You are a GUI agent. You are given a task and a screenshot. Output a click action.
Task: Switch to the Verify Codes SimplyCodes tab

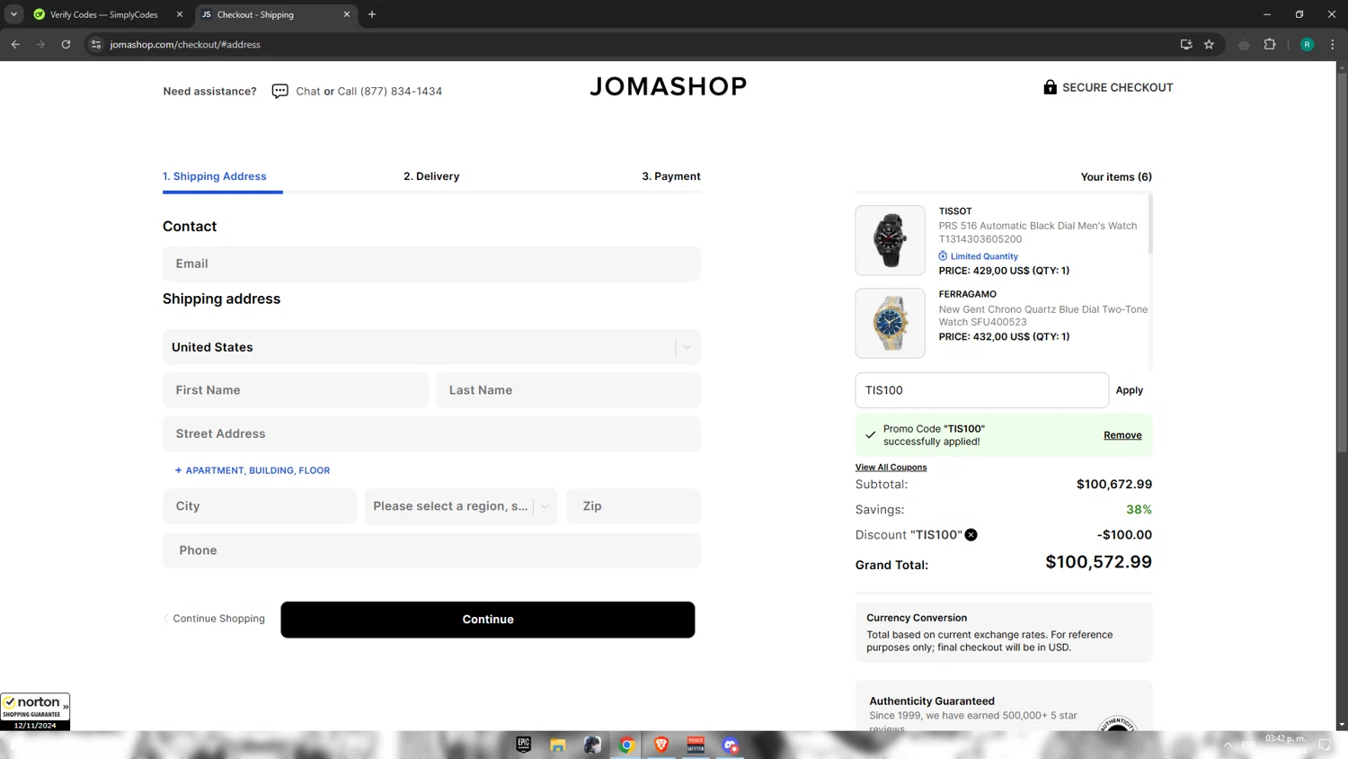click(103, 14)
